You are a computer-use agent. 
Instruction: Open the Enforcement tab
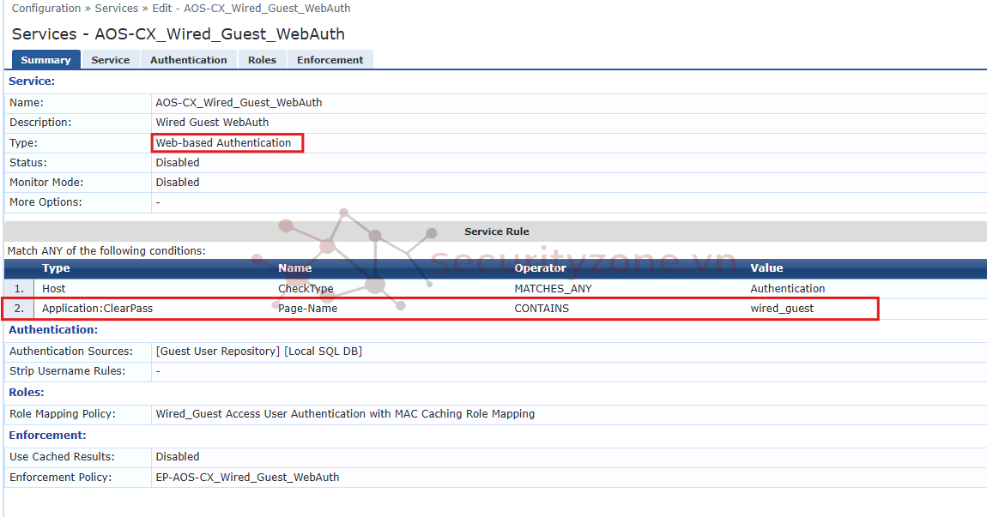coord(330,60)
